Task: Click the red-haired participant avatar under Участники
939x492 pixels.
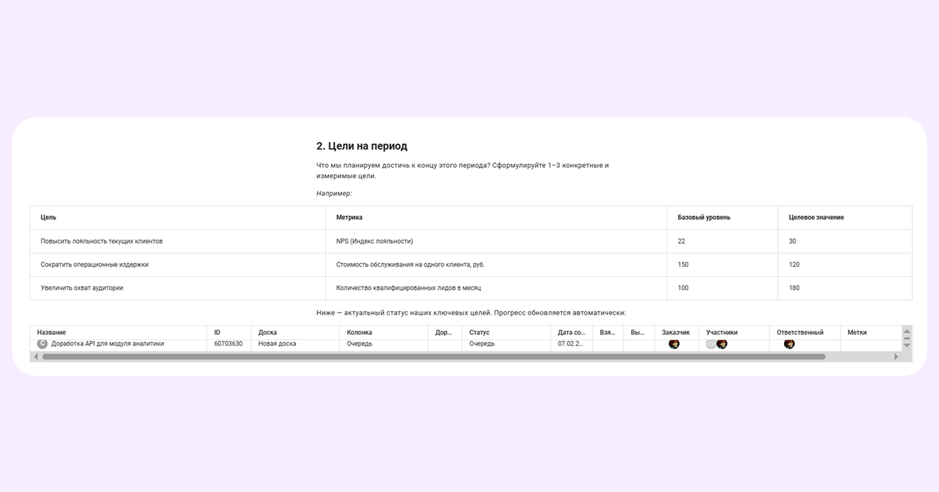Action: point(722,344)
